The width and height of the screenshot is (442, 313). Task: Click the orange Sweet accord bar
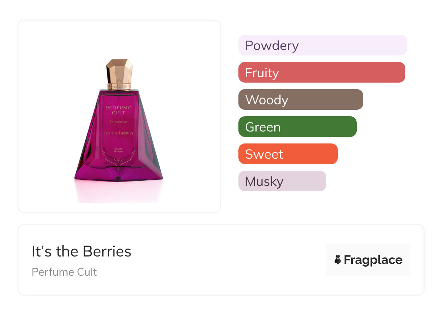click(288, 154)
